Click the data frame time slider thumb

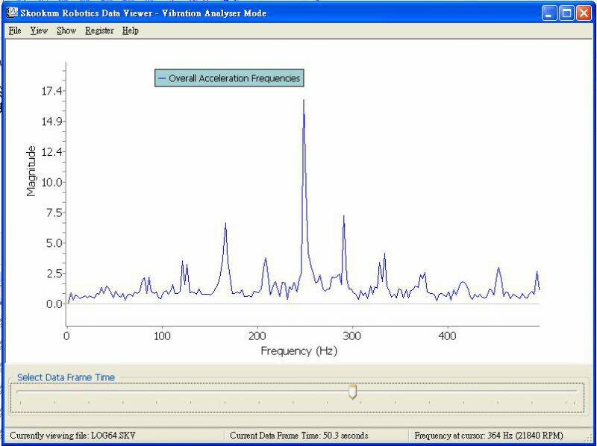[352, 392]
